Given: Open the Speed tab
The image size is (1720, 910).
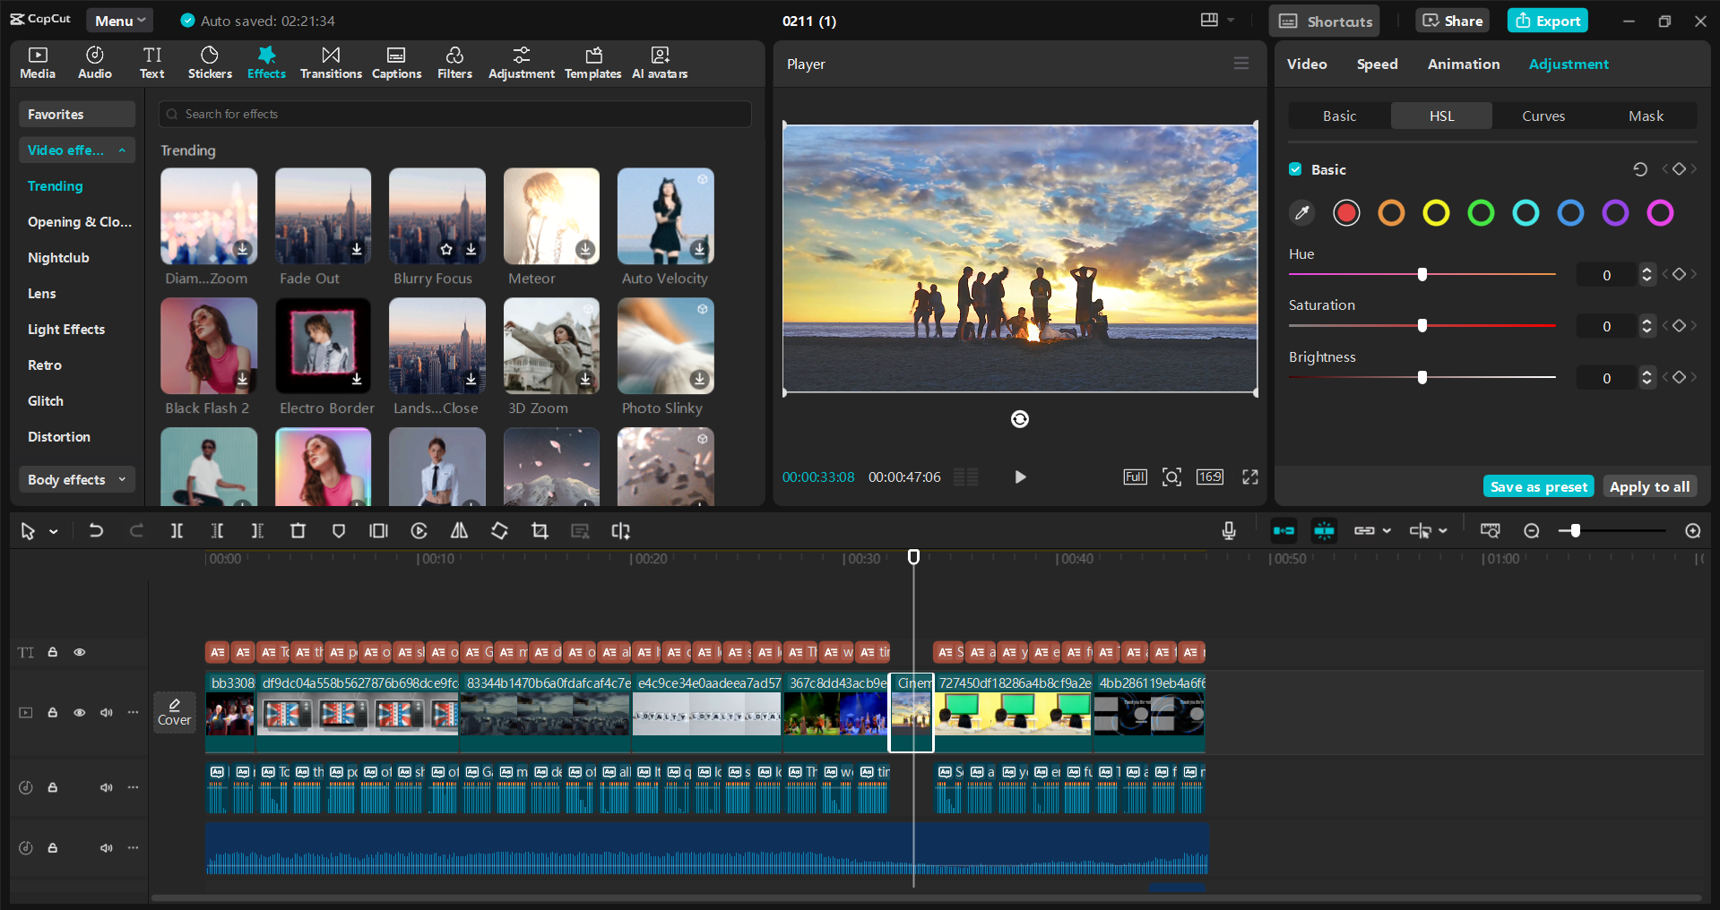Looking at the screenshot, I should pyautogui.click(x=1377, y=64).
